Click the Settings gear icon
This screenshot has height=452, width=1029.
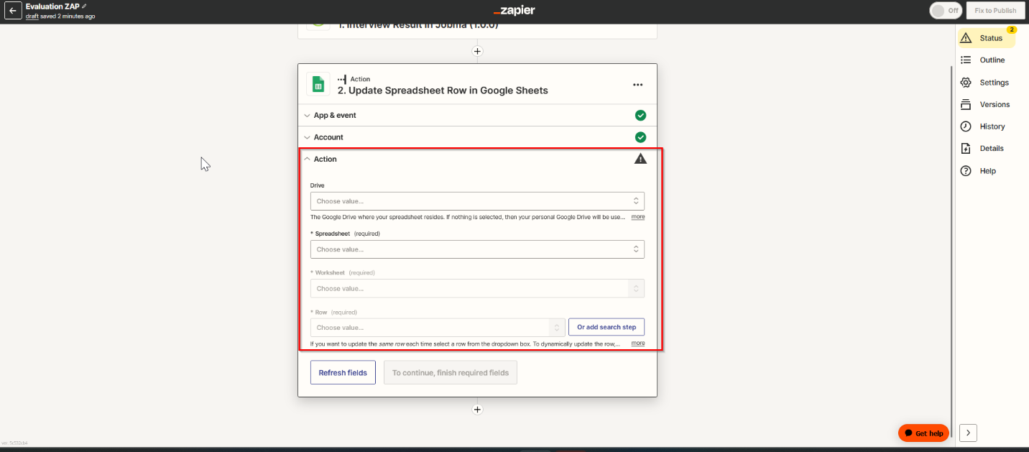pyautogui.click(x=966, y=83)
